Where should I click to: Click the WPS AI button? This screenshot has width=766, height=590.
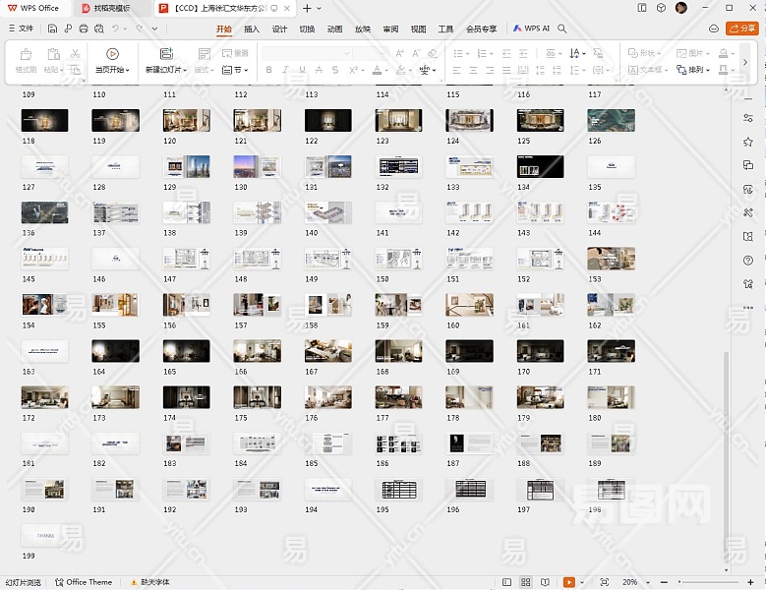pyautogui.click(x=531, y=29)
